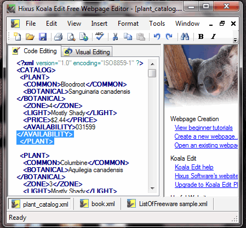This screenshot has width=246, height=228.
Task: Click the code editor scroll down arrow
Action: [x=152, y=188]
